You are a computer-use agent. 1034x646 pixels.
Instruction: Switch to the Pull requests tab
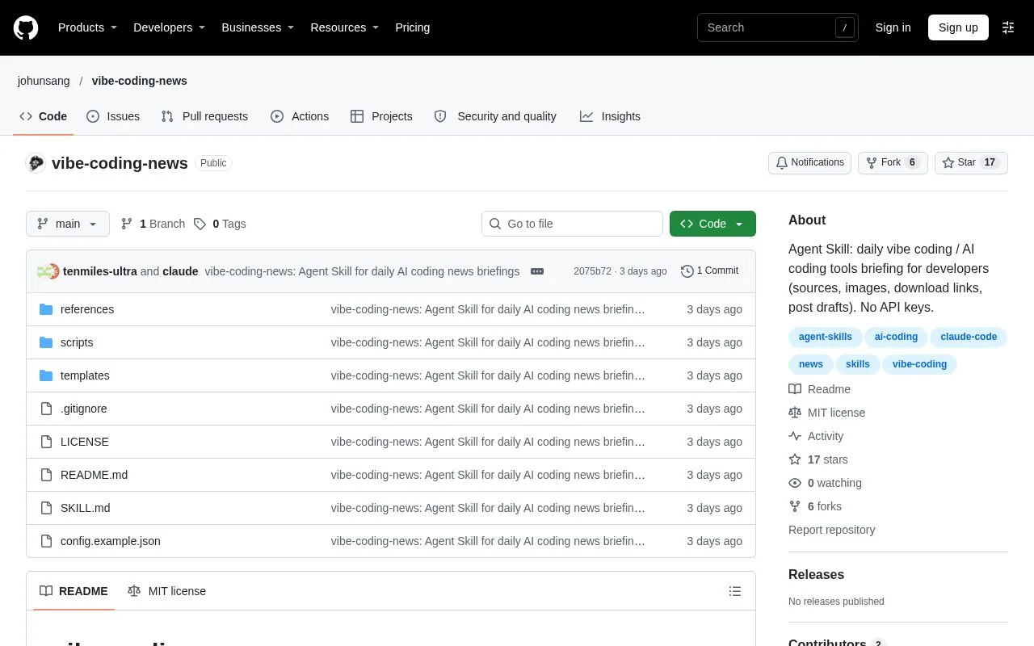(x=204, y=116)
